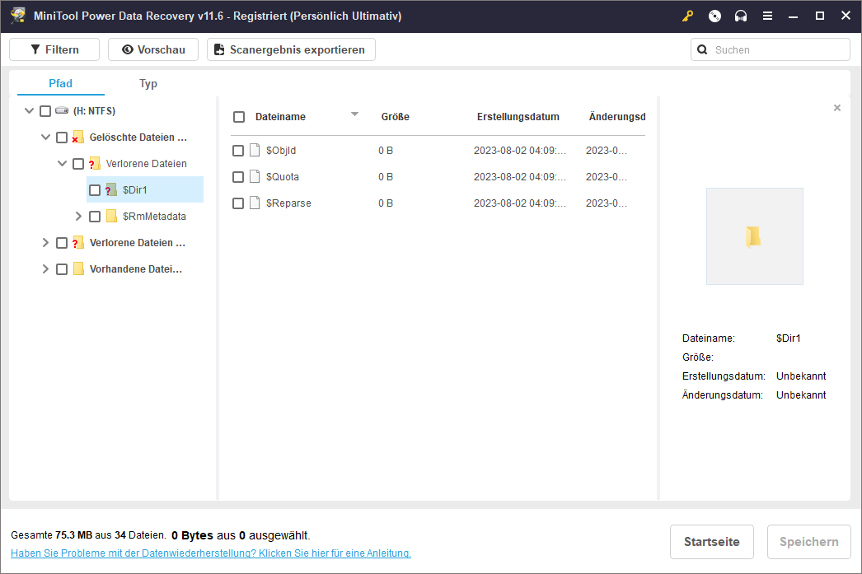Check the $Quota file checkbox
Viewport: 862px width, 574px height.
(x=238, y=177)
